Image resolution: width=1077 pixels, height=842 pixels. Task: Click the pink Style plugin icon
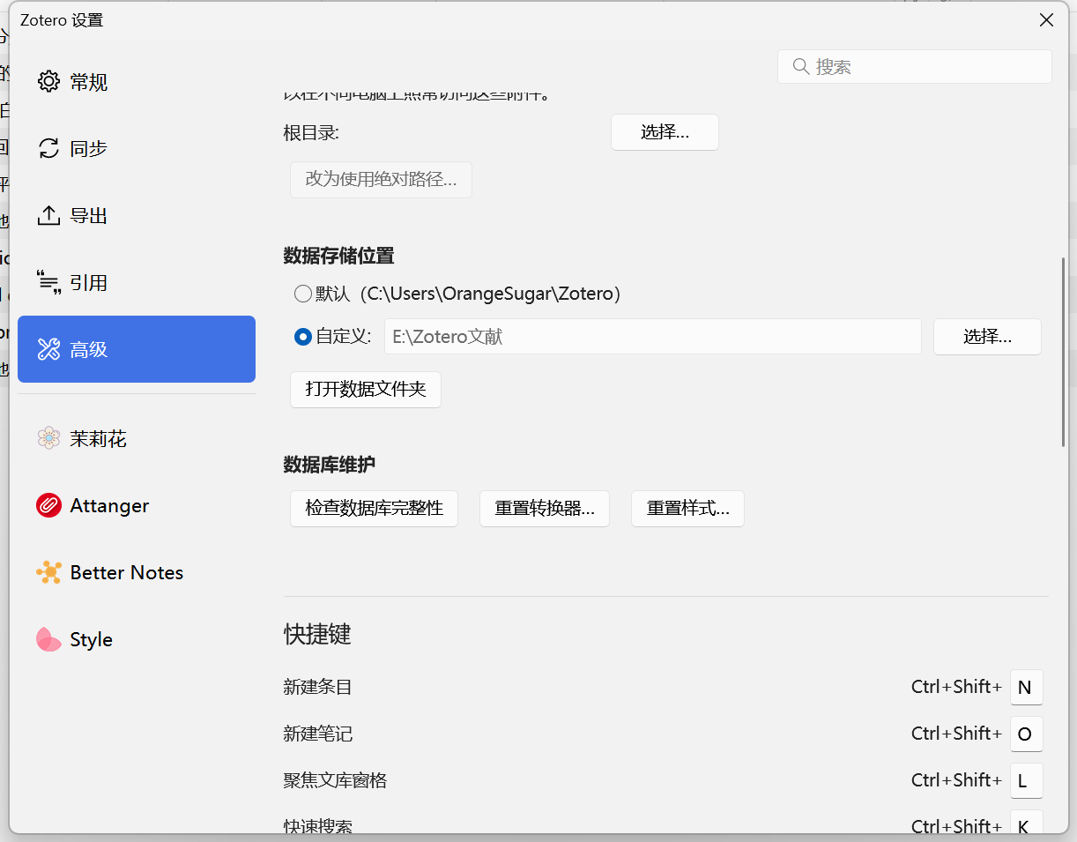click(48, 639)
